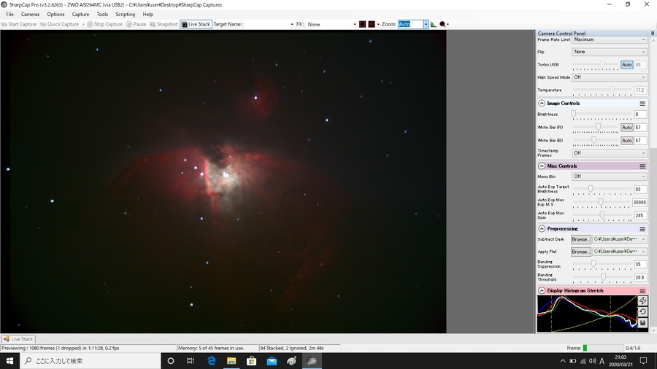The image size is (657, 369).
Task: Click the Quick Capture button
Action: pyautogui.click(x=60, y=24)
